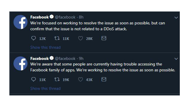Like the tweet with 28K likes

(x=81, y=38)
